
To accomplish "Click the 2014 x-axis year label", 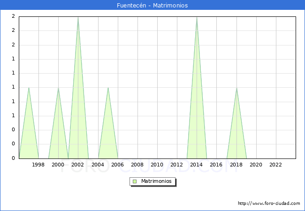I will (x=197, y=165).
